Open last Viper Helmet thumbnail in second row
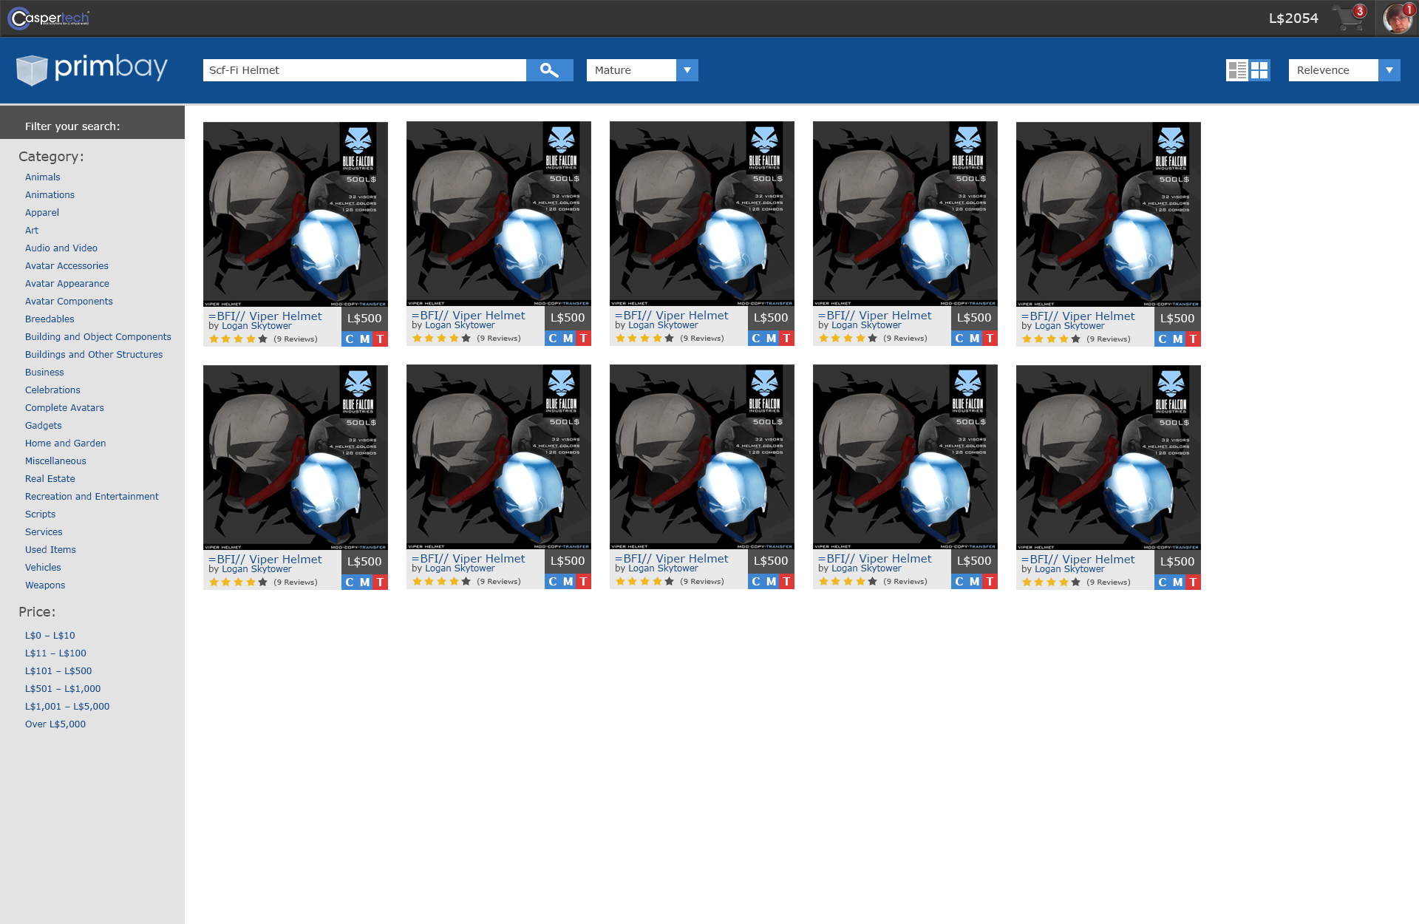 (1108, 457)
